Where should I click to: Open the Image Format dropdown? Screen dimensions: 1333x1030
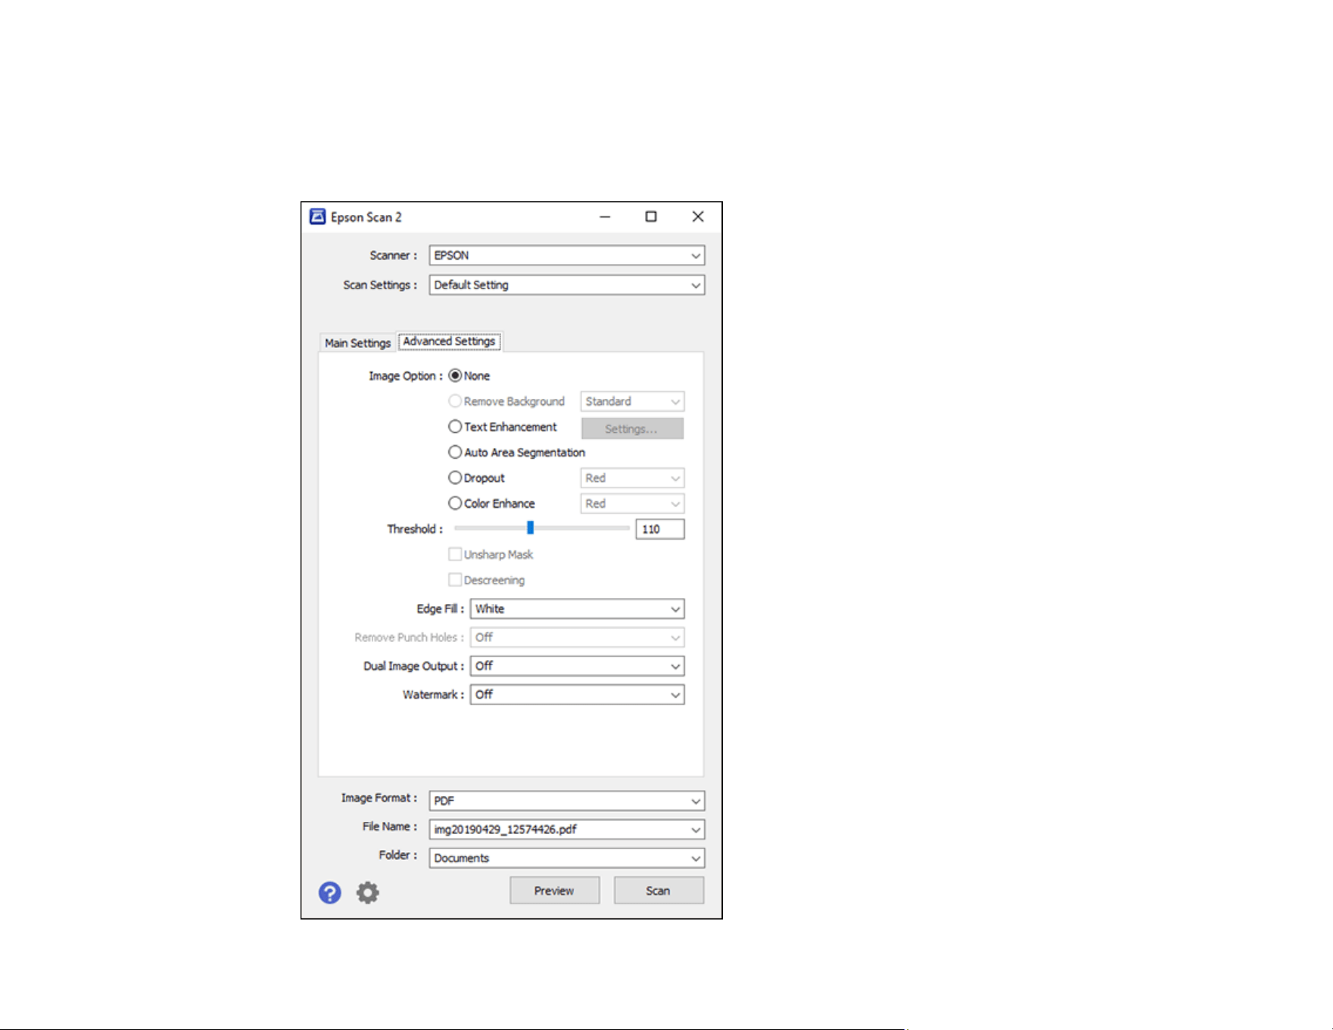point(567,801)
